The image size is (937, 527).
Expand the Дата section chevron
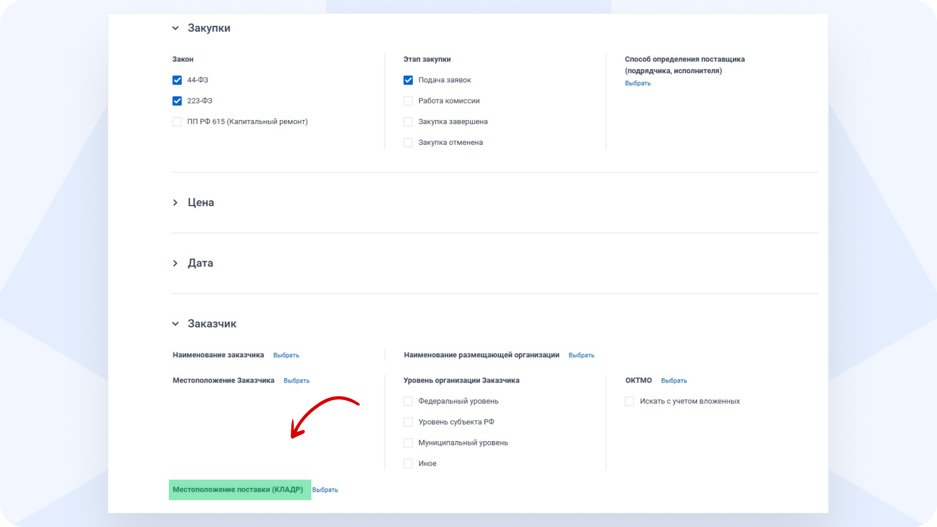pos(175,263)
